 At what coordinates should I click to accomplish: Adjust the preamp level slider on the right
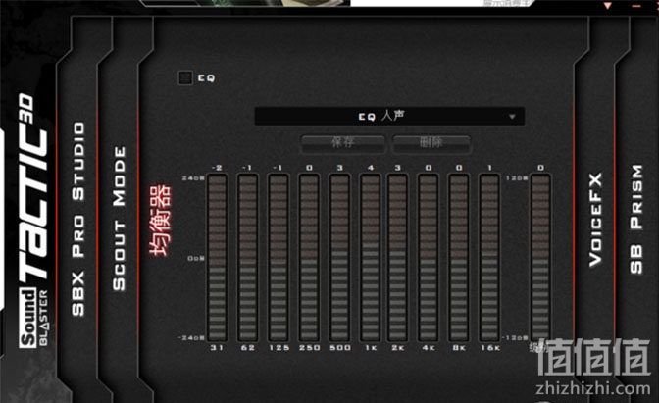[x=540, y=258]
